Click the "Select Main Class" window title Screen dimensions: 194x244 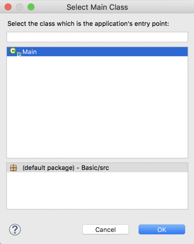[x=97, y=7]
